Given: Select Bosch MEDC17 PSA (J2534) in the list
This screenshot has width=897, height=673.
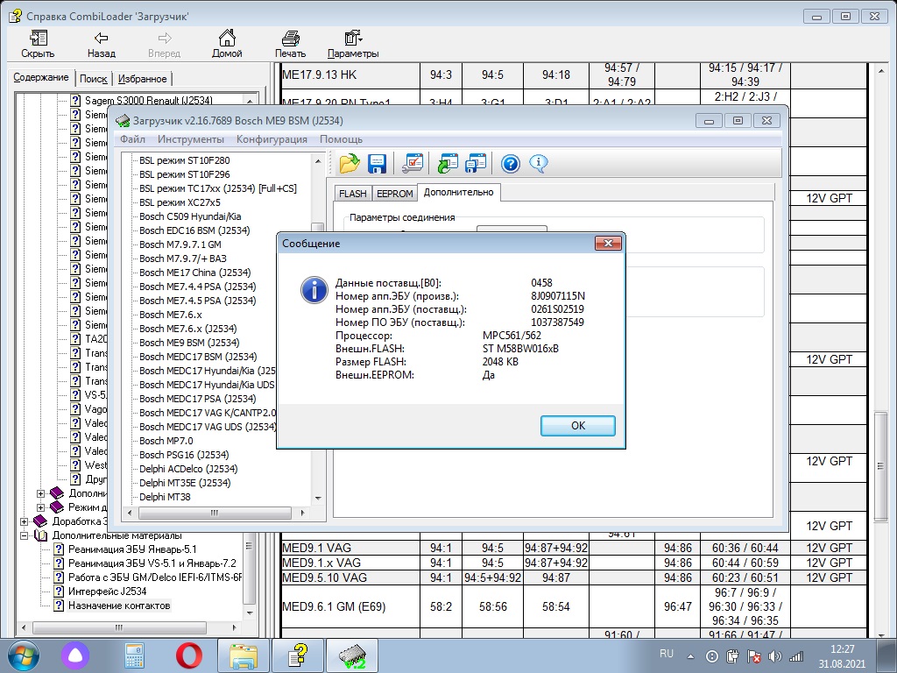Looking at the screenshot, I should 197,399.
